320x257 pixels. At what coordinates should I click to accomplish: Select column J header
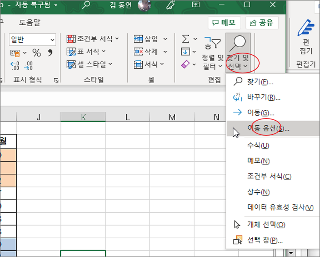tap(39, 117)
